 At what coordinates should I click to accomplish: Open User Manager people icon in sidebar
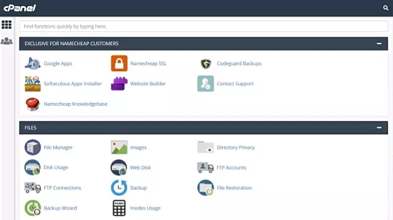pos(7,41)
